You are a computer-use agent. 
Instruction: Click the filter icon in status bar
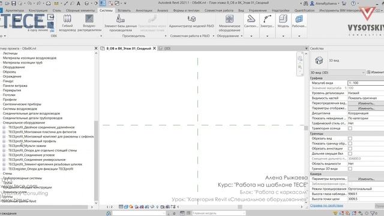pyautogui.click(x=373, y=214)
